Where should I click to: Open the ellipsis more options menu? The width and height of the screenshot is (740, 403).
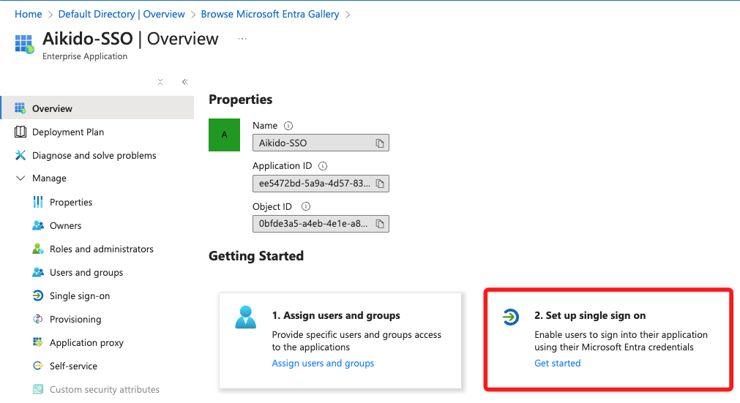(242, 39)
